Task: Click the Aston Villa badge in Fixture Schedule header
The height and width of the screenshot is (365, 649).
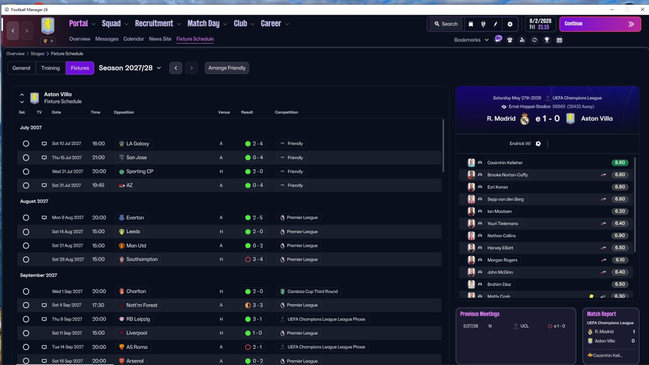Action: (34, 98)
